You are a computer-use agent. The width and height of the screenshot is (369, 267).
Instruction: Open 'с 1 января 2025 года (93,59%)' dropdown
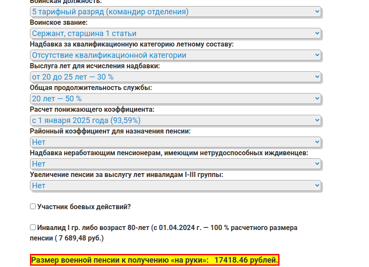pos(175,120)
